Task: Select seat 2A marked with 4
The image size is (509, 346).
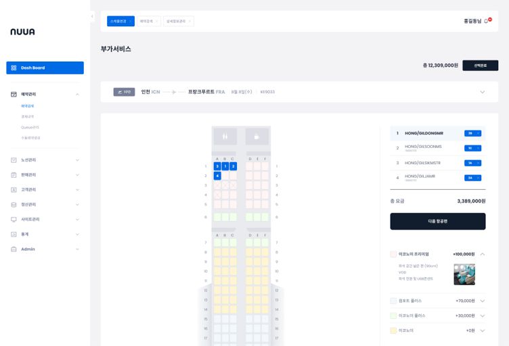Action: 217,176
